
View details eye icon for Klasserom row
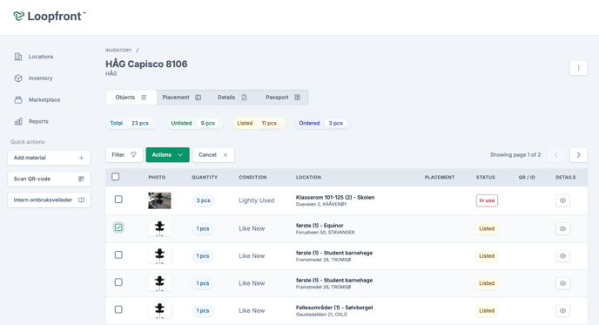(562, 200)
